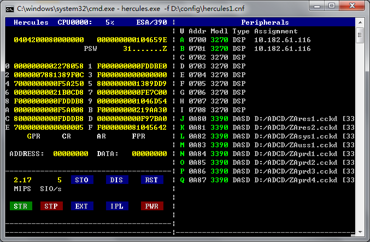Click the ESA/390 architecture mode text
This screenshot has height=242, width=370.
tap(151, 22)
